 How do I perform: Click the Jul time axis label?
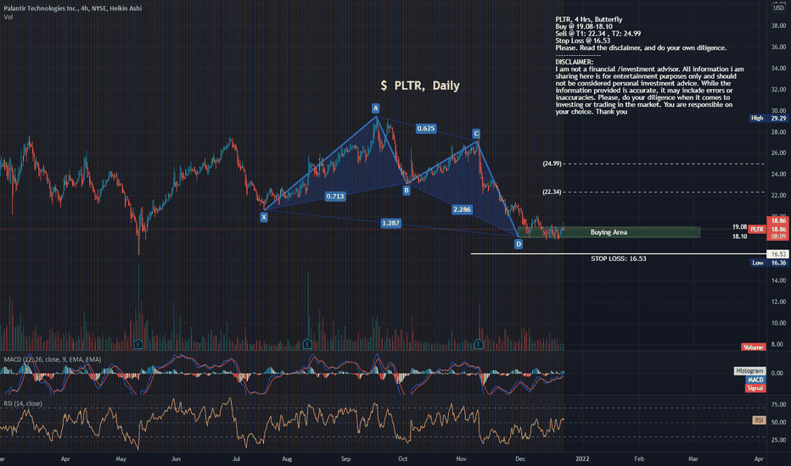pos(236,459)
